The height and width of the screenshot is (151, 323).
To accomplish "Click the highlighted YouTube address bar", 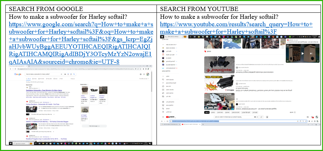I will [238, 121].
